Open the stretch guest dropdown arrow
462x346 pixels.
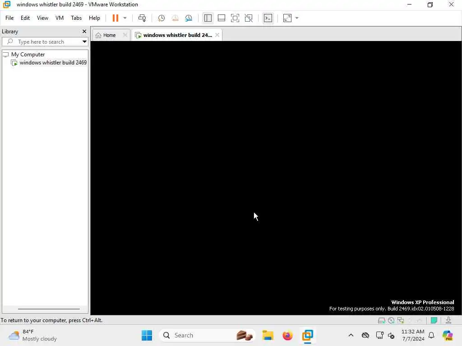tap(297, 18)
